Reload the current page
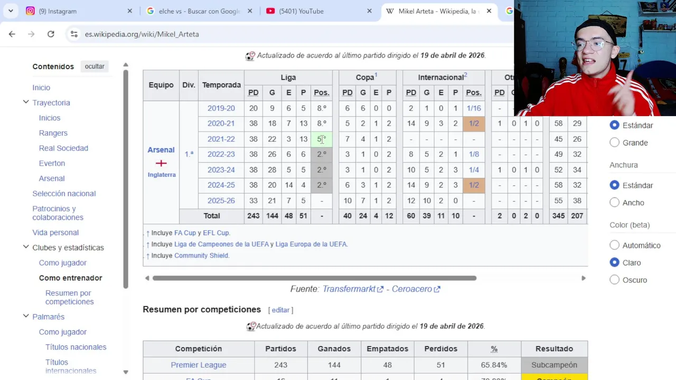This screenshot has width=676, height=380. coord(51,34)
